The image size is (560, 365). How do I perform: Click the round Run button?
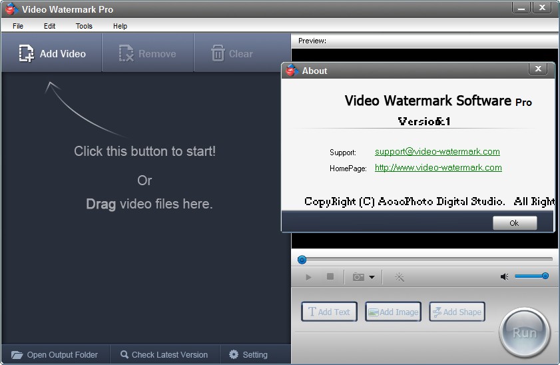pos(524,332)
